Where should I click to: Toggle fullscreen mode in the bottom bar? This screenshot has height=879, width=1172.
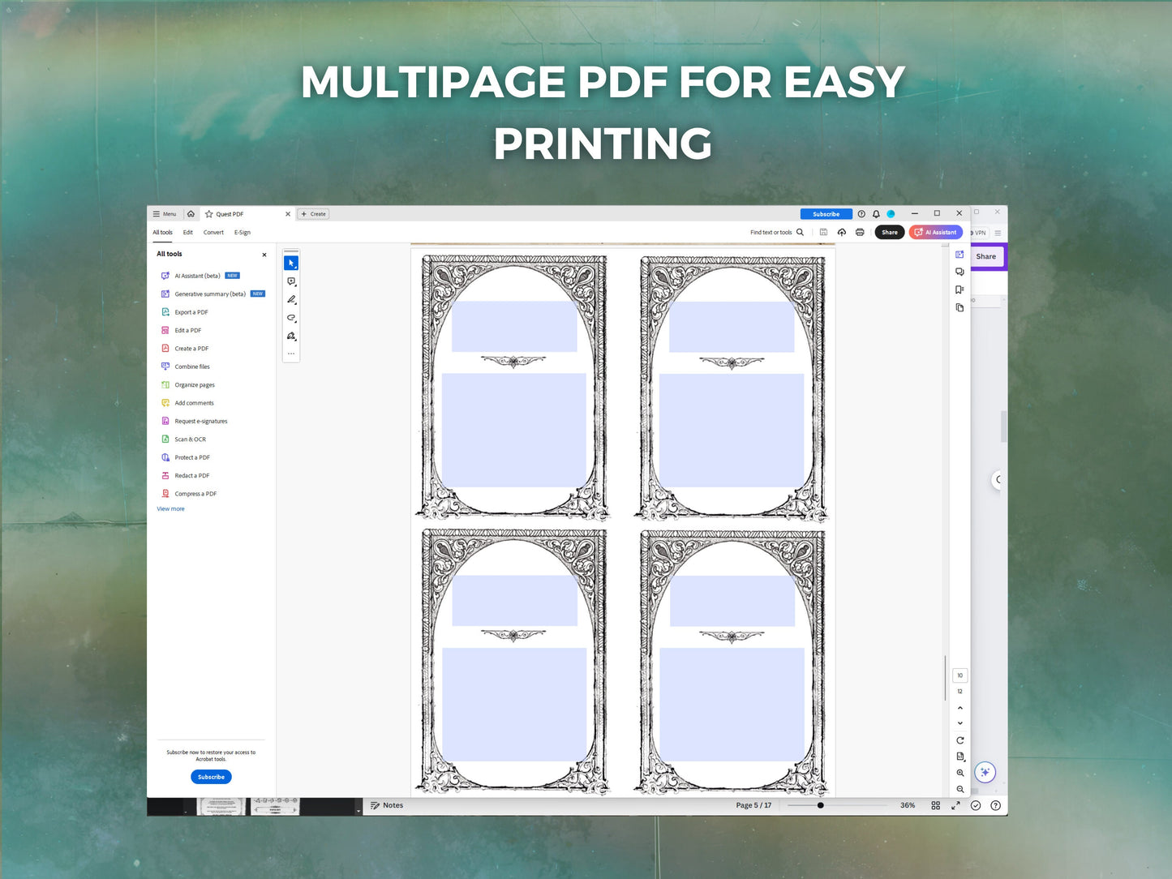pos(955,805)
